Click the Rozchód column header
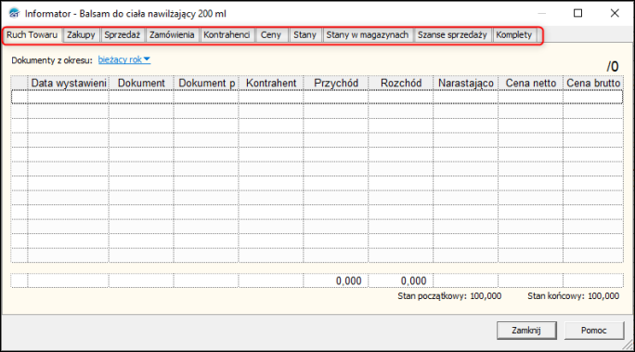 401,83
